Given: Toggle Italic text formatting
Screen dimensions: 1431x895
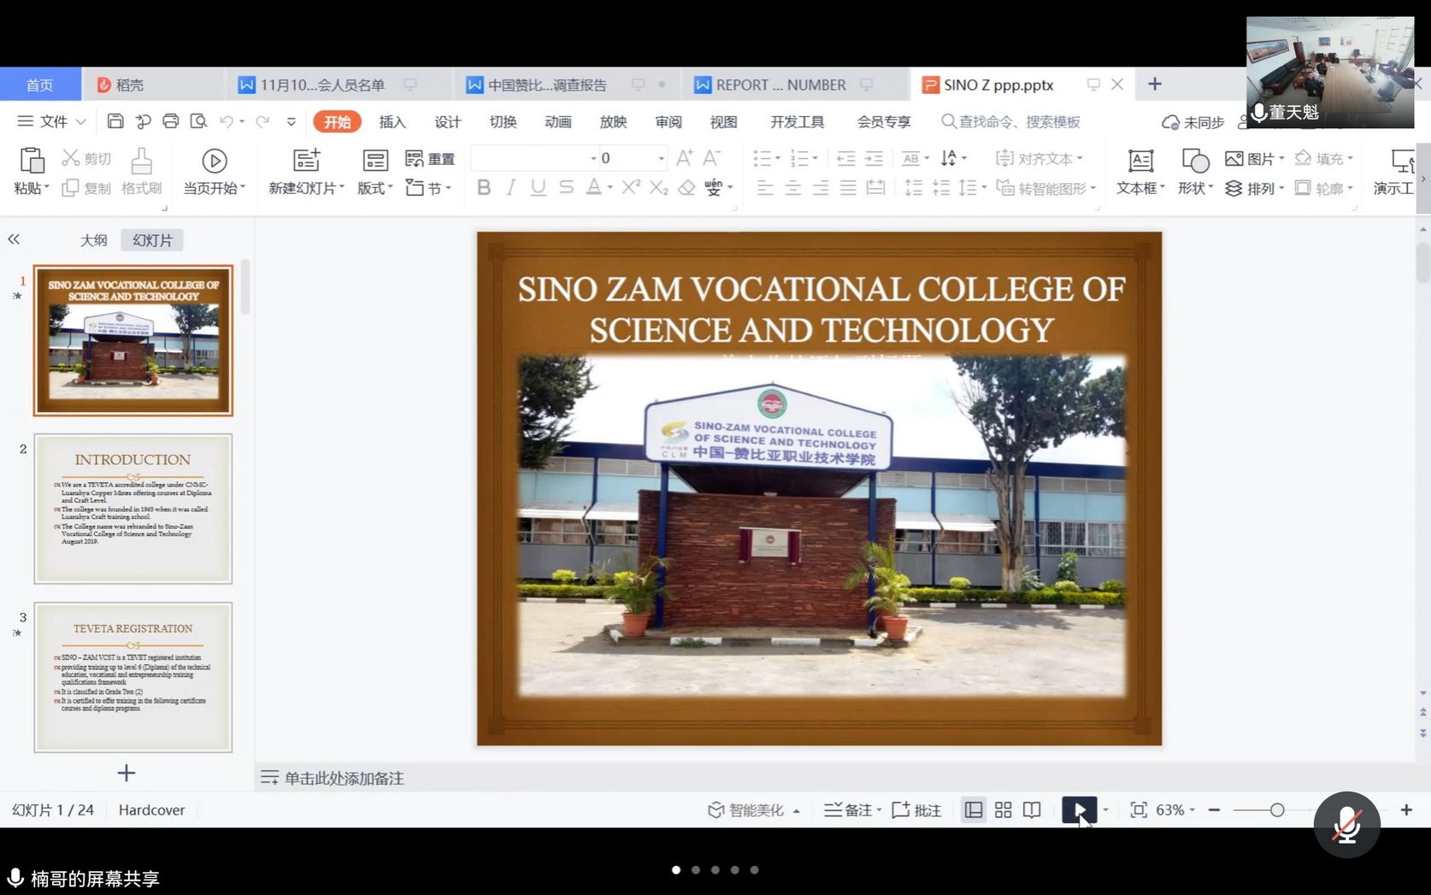Looking at the screenshot, I should 511,187.
